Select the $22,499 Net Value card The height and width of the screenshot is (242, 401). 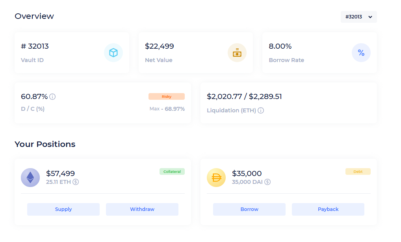pyautogui.click(x=195, y=53)
